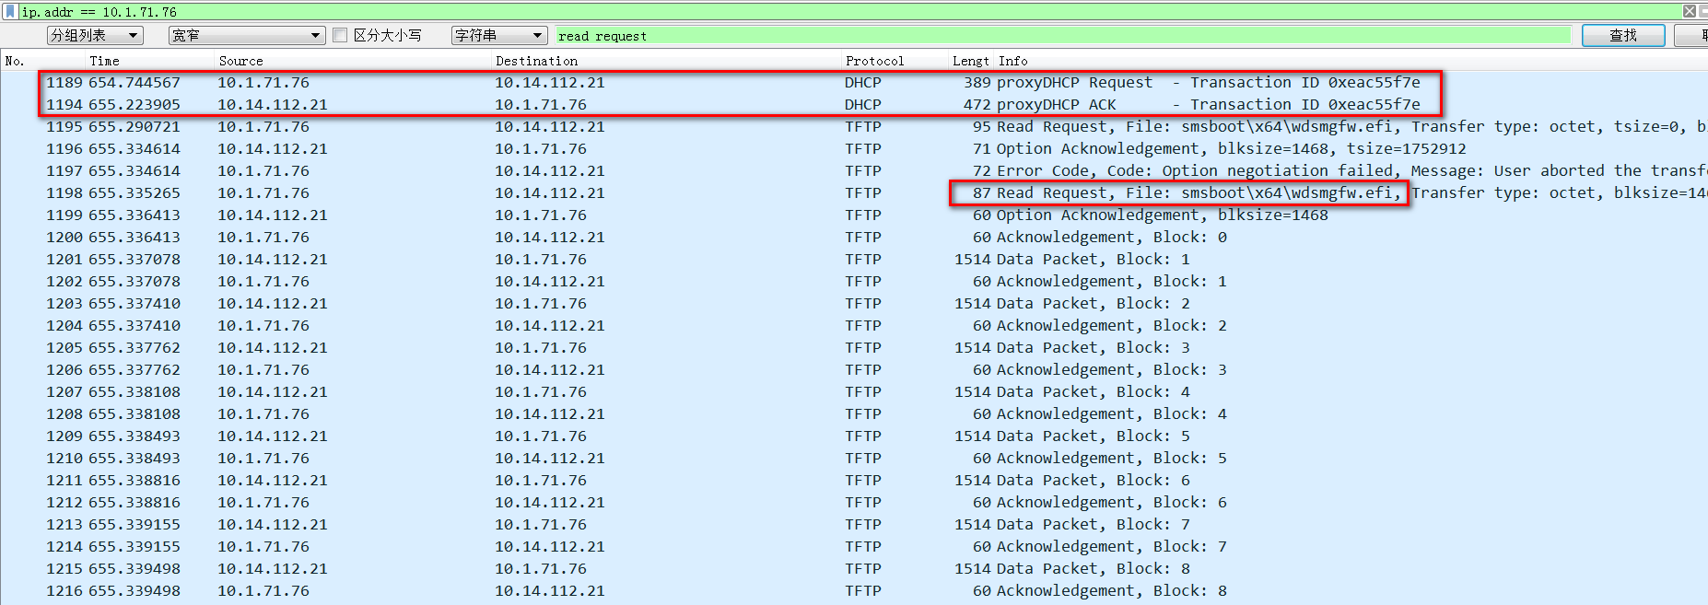Select packet 1215 Data Packet Block: 8
The width and height of the screenshot is (1708, 605).
pos(854,568)
